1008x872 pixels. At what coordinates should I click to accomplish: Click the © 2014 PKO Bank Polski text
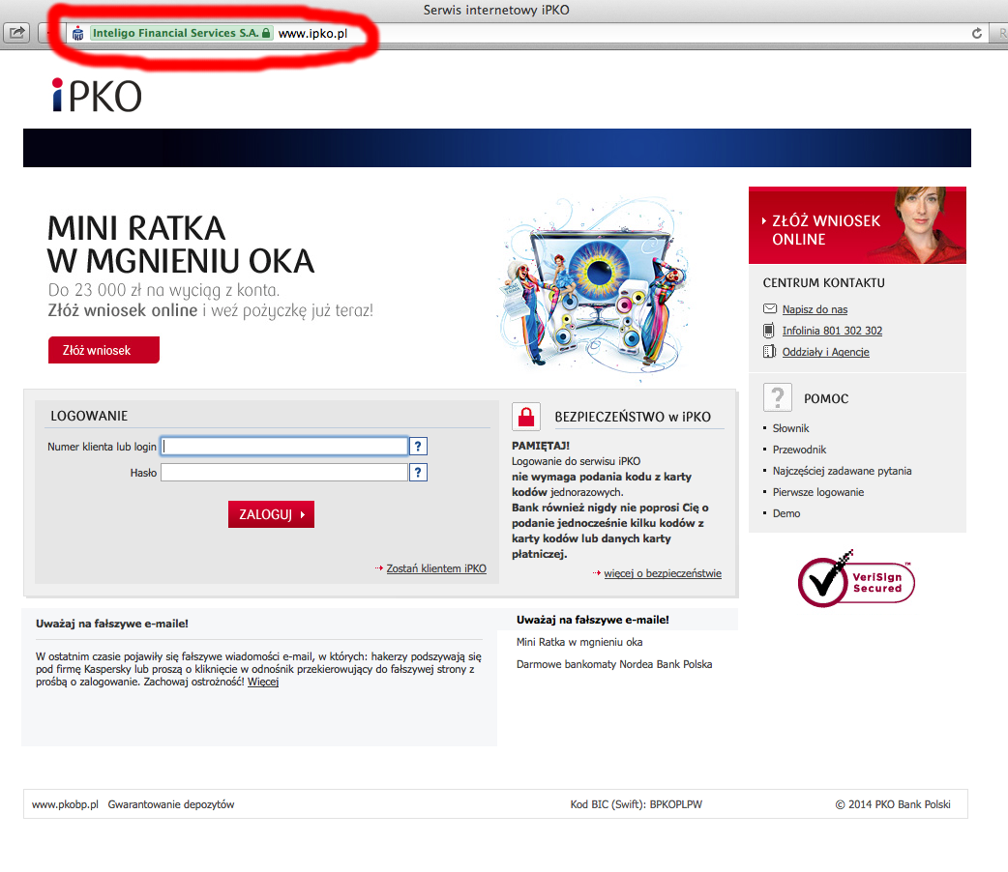pyautogui.click(x=893, y=804)
